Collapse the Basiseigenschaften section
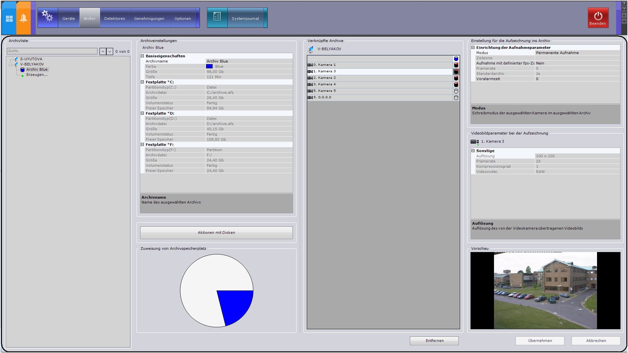 click(142, 56)
